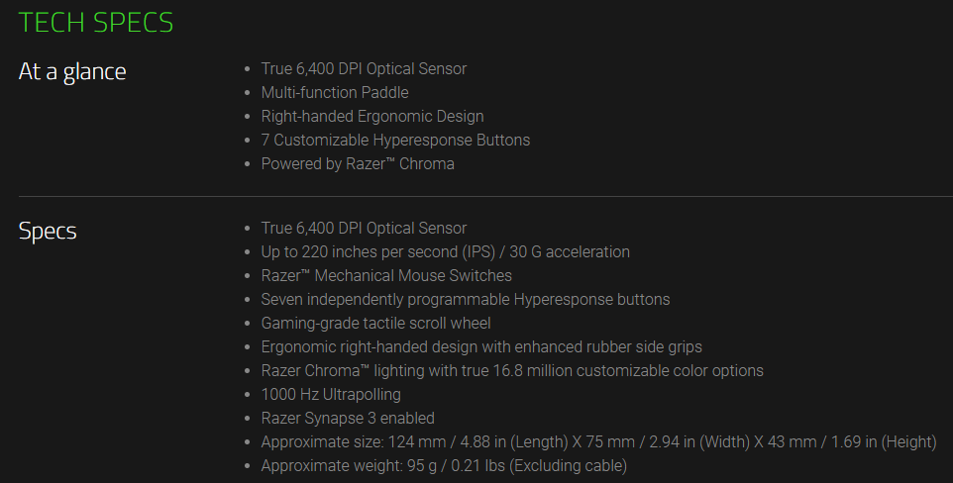
Task: Click the 'Approximate weight: 95 g' line
Action: click(x=444, y=465)
